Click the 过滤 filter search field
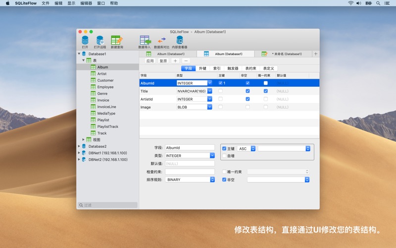 [x=108, y=205]
